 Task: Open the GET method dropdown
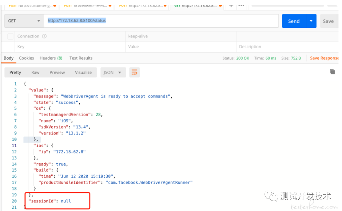point(24,21)
